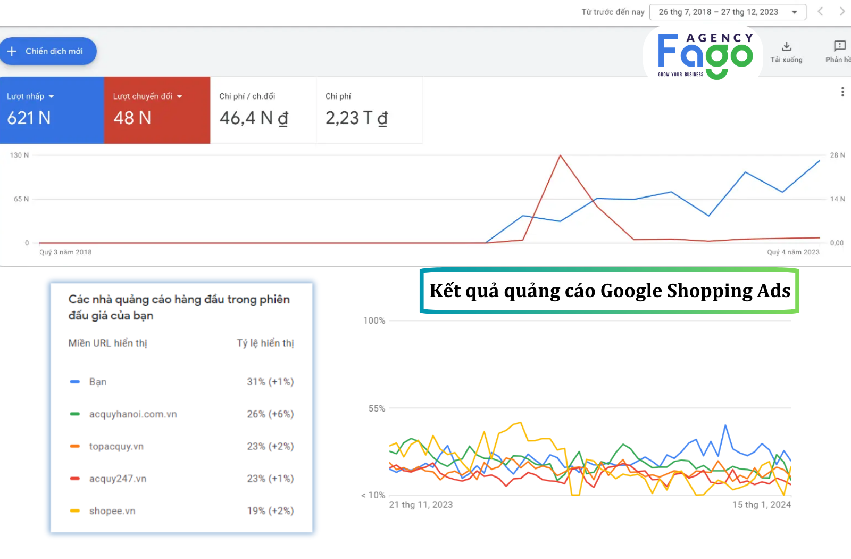The width and height of the screenshot is (851, 559).
Task: Go to next date range arrow
Action: tap(842, 12)
